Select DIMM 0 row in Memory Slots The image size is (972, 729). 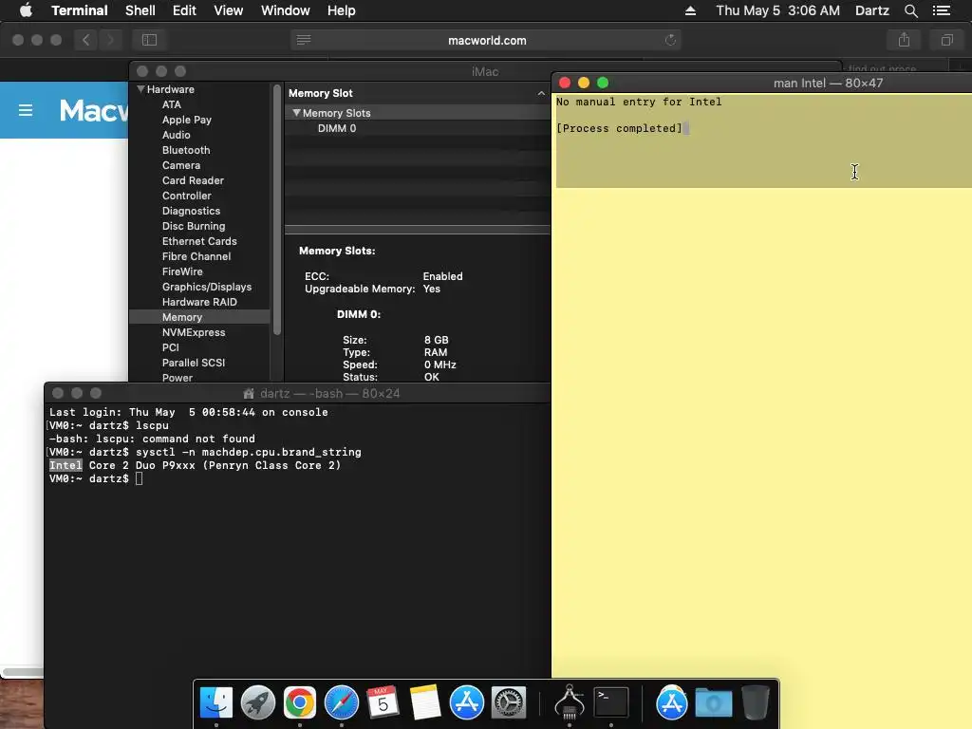click(x=418, y=128)
